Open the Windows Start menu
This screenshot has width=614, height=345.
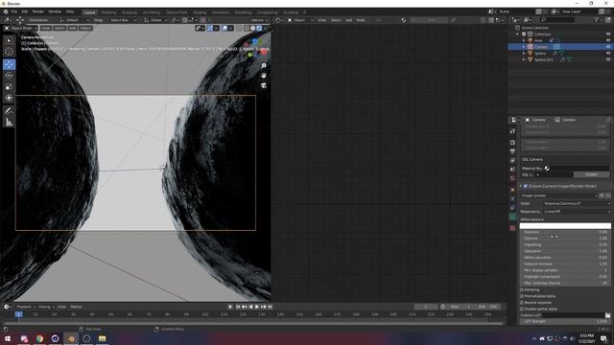coord(8,338)
